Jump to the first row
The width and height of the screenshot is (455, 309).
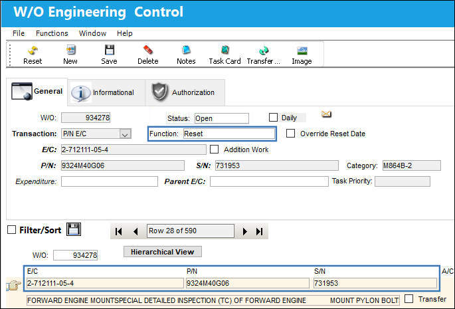[118, 231]
